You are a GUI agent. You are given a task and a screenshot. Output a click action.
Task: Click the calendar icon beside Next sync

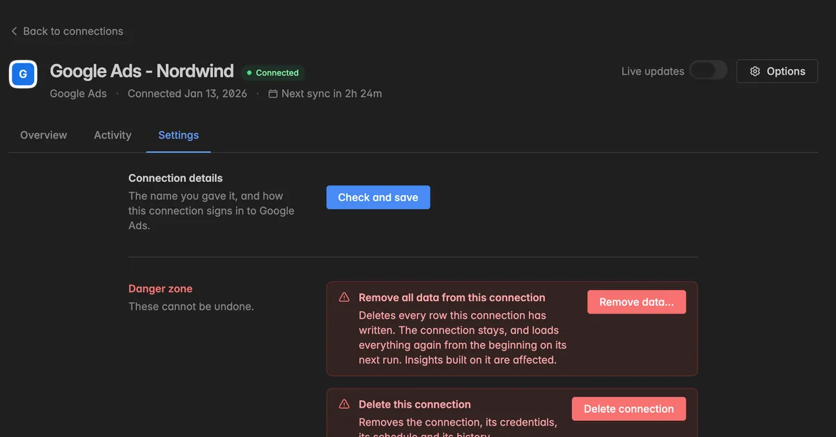tap(273, 93)
